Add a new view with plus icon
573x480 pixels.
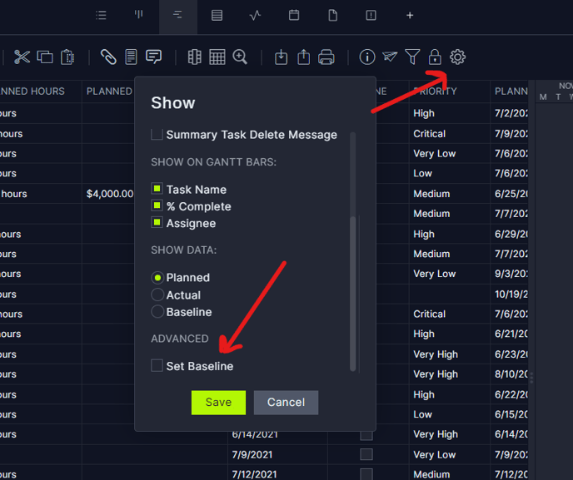pos(410,15)
